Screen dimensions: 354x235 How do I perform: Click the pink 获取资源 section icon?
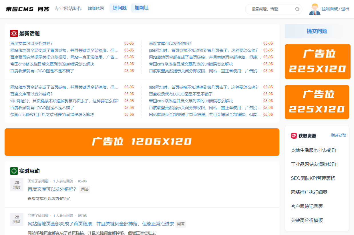(294, 136)
